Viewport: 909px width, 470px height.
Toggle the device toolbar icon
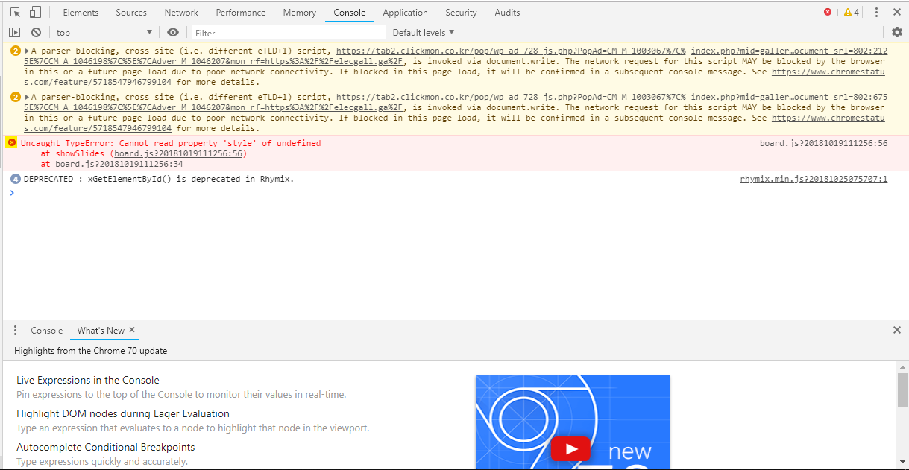(34, 13)
